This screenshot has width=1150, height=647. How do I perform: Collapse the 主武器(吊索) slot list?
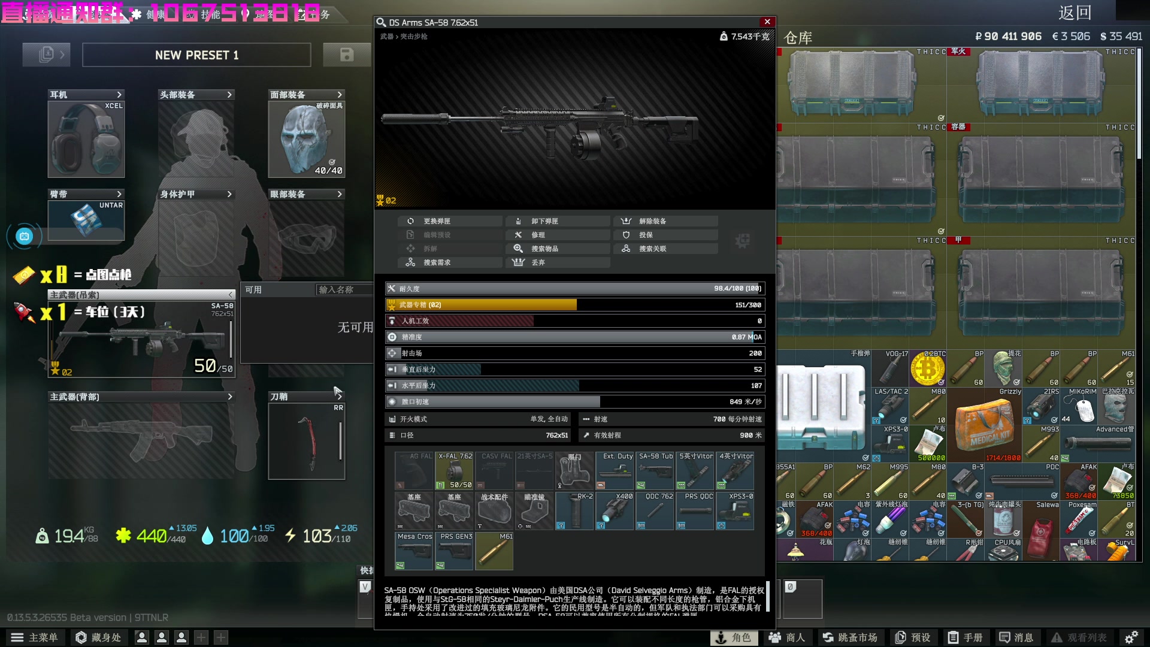click(x=231, y=295)
